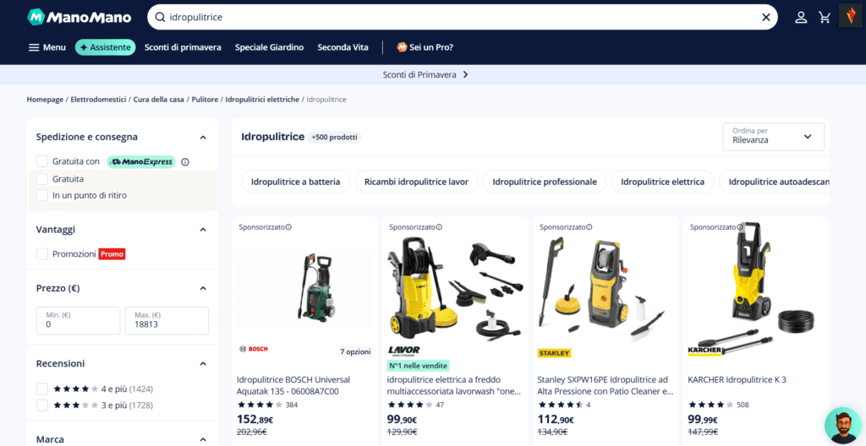Collapse the Prezzo section
Image resolution: width=866 pixels, height=446 pixels.
coord(203,288)
